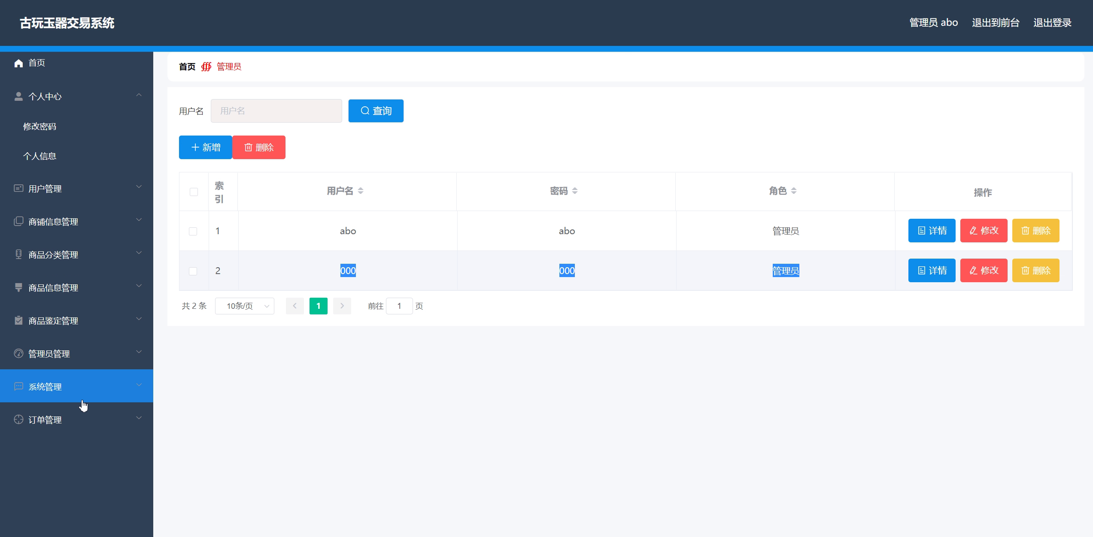
Task: Go to next page arrow
Action: point(342,306)
